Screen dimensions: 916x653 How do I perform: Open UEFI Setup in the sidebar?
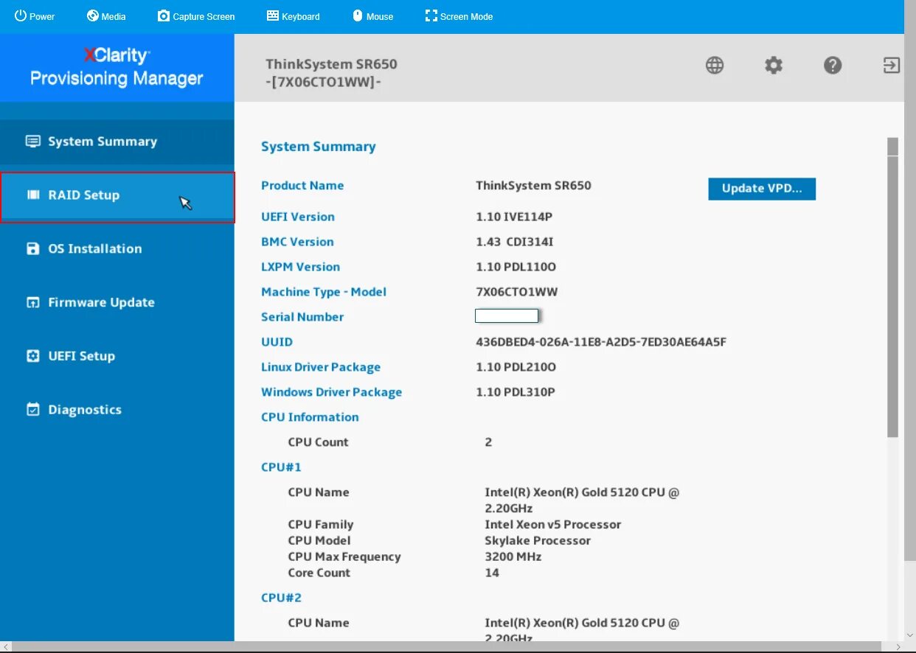[x=117, y=357]
